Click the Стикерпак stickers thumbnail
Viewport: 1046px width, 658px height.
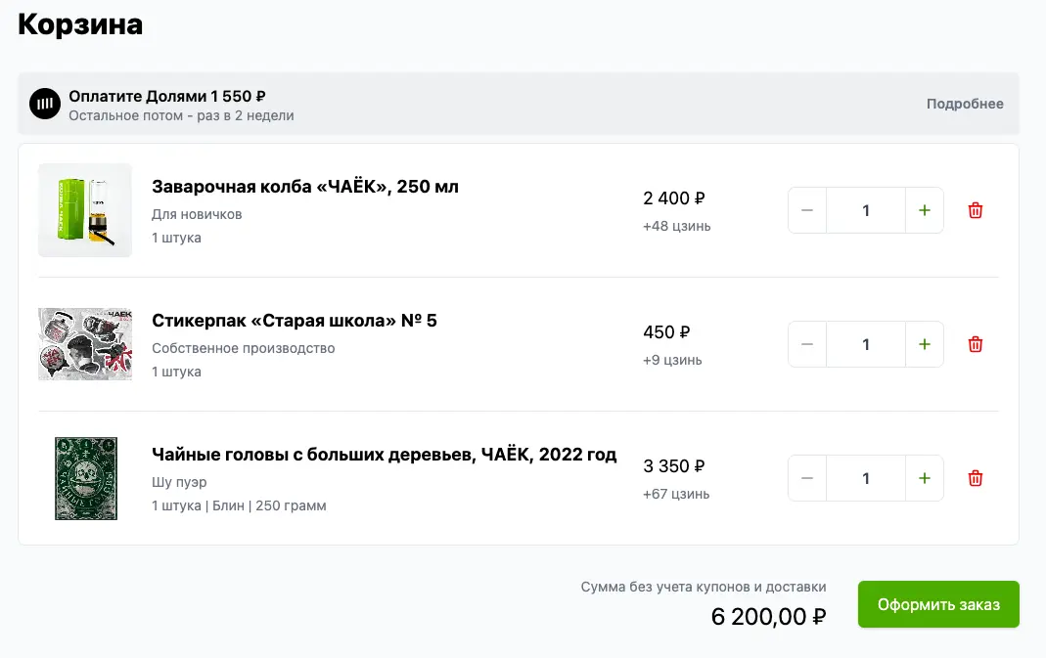point(84,343)
